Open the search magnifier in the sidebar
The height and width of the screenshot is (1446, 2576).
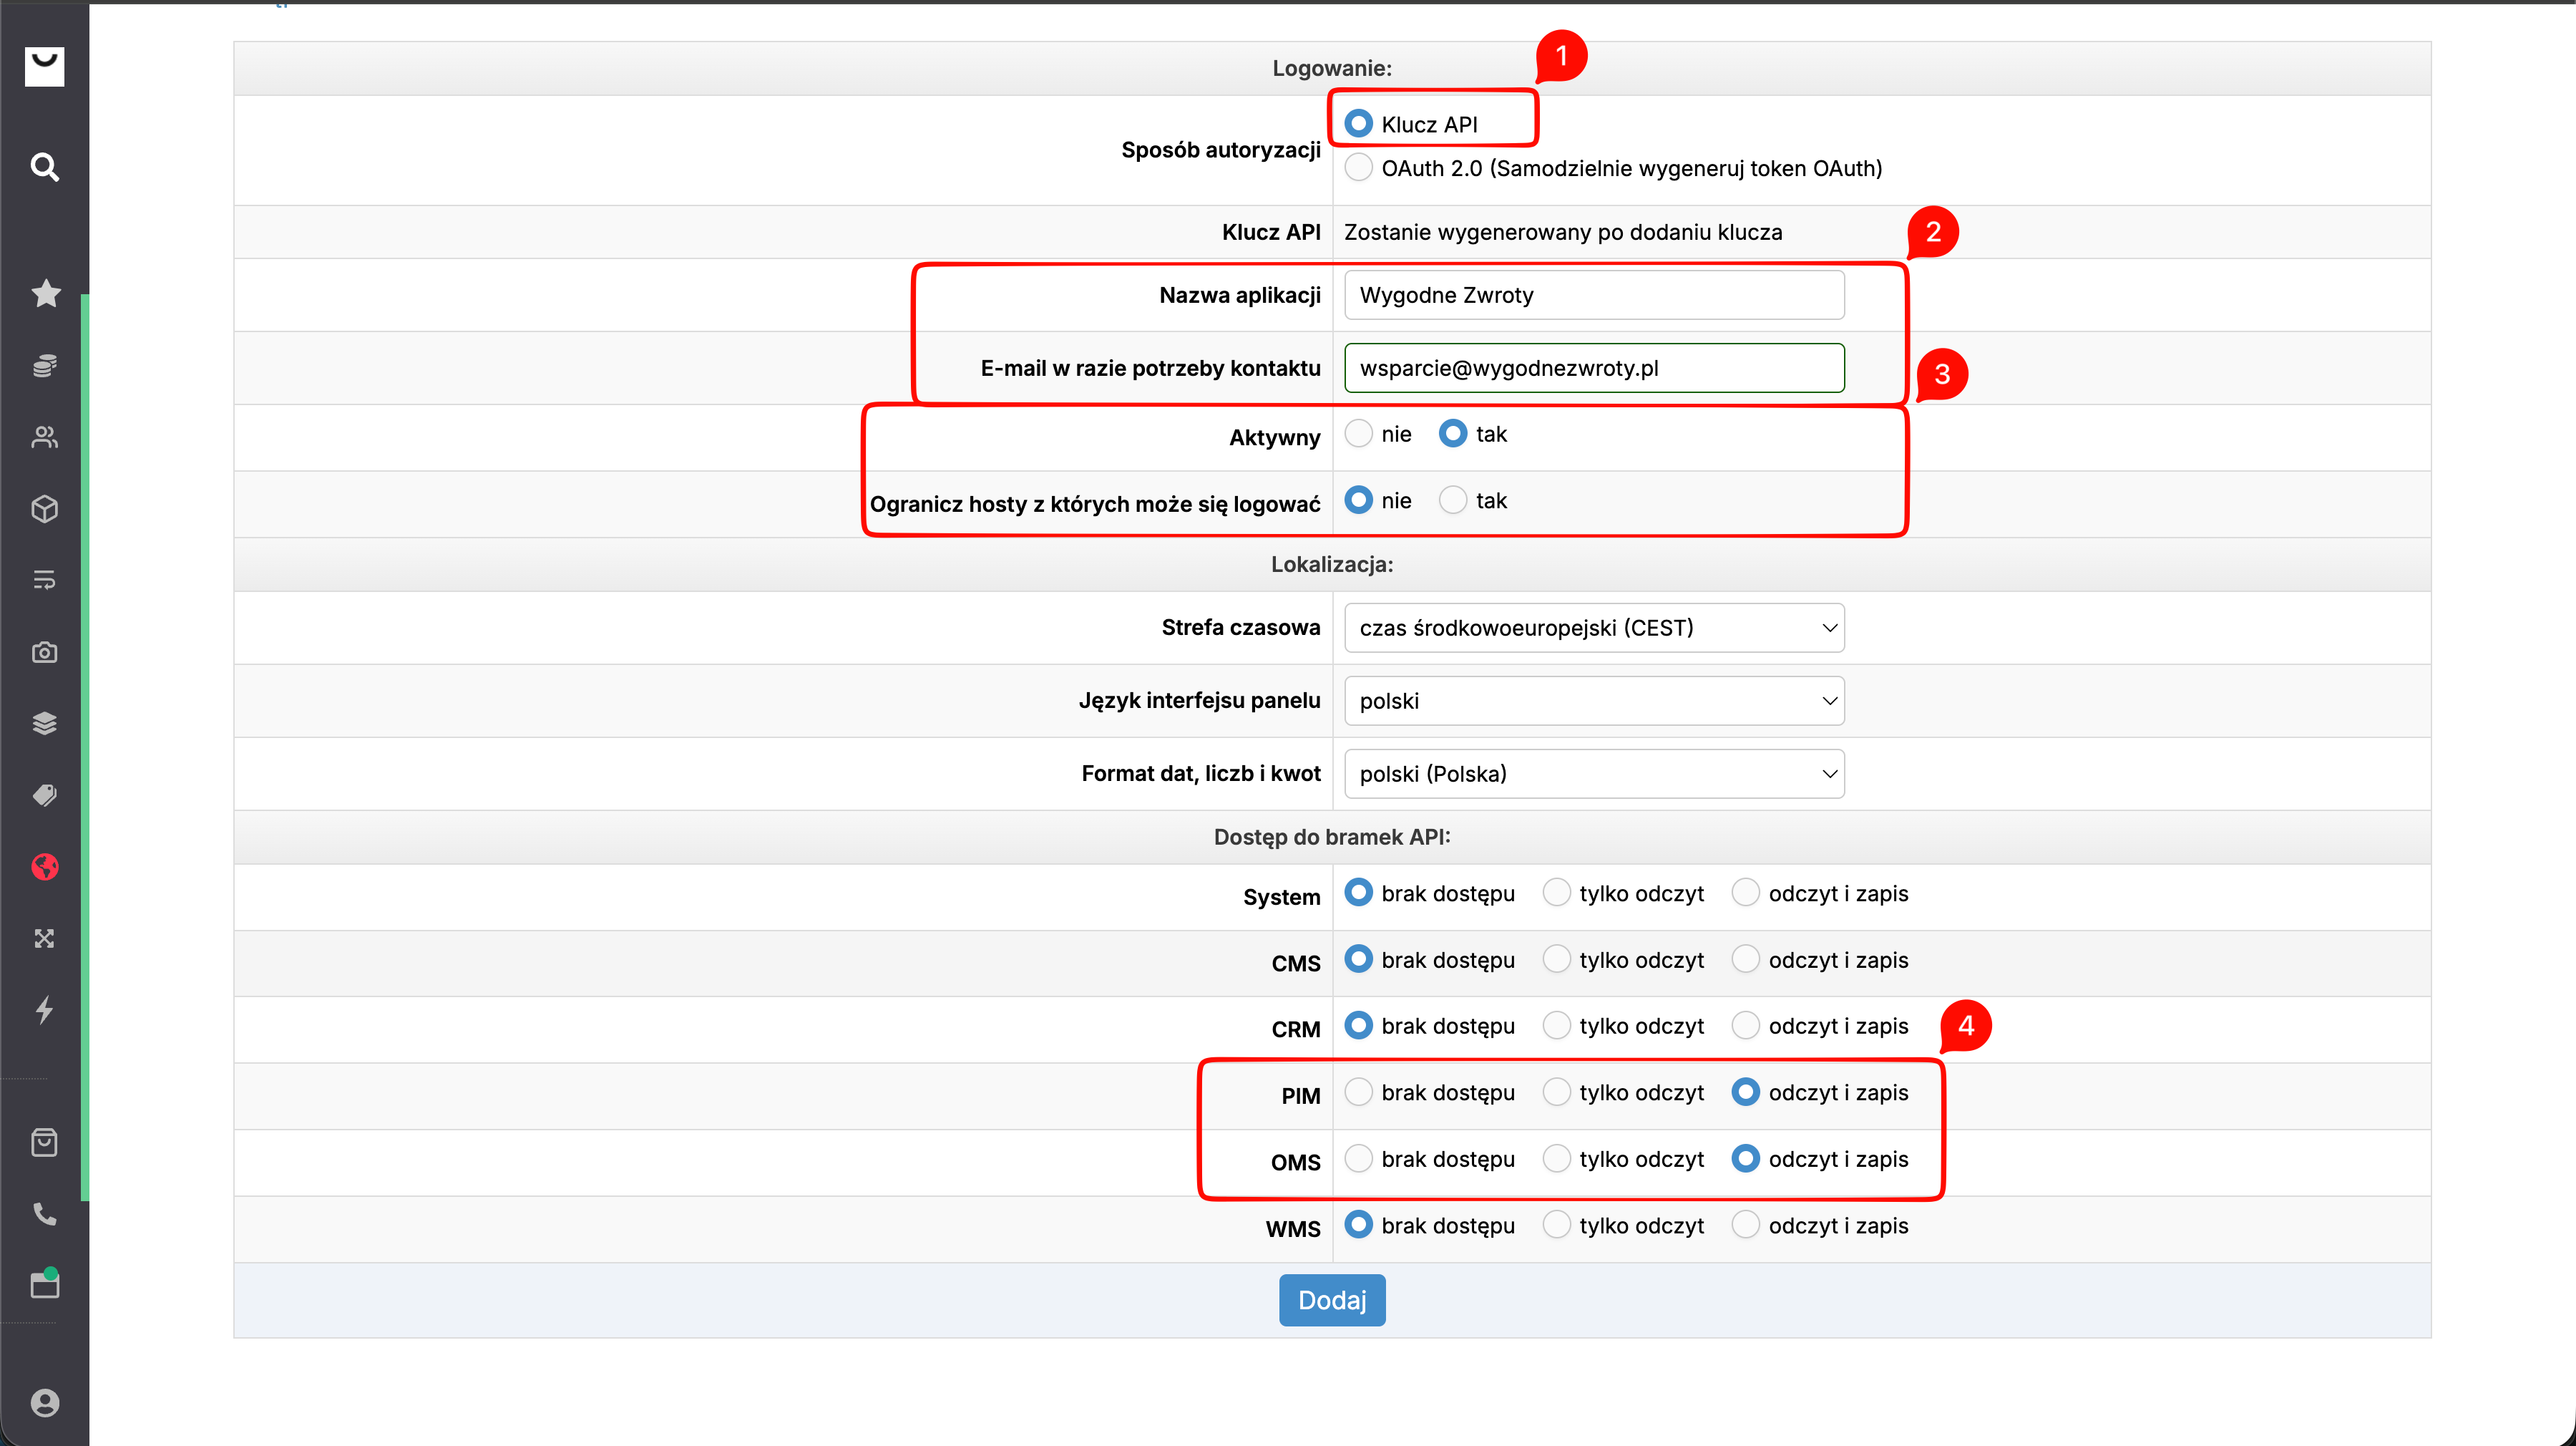[44, 166]
